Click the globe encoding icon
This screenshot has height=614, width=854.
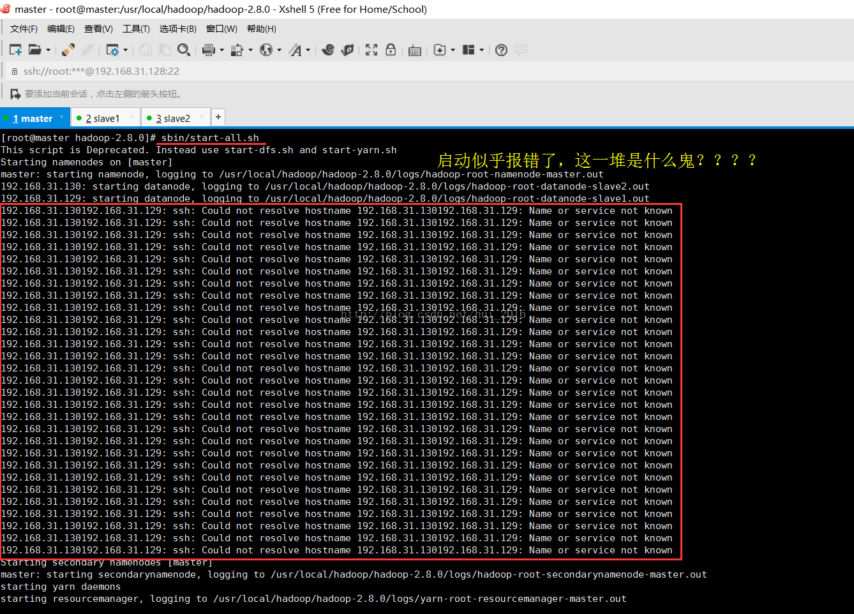(266, 50)
